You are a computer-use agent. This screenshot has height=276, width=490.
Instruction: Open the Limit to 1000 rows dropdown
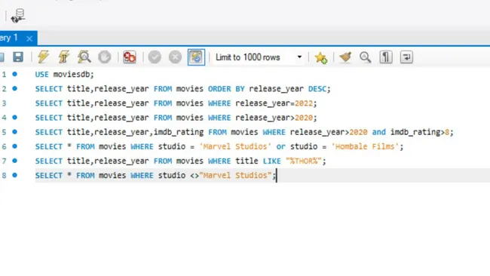coord(258,57)
